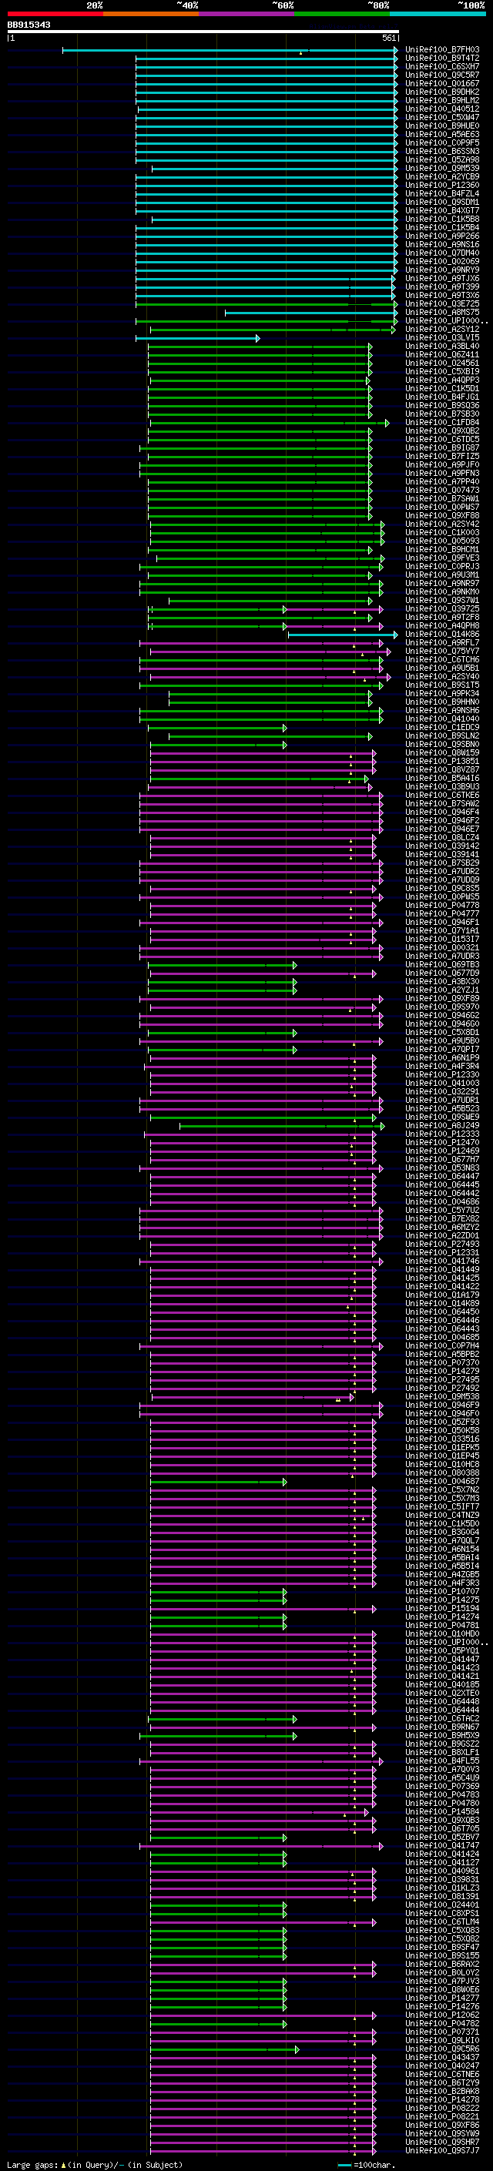Click the short cyan bar for UniRef100_Q3LVI5
The image size is (493, 2171).
coord(198,338)
